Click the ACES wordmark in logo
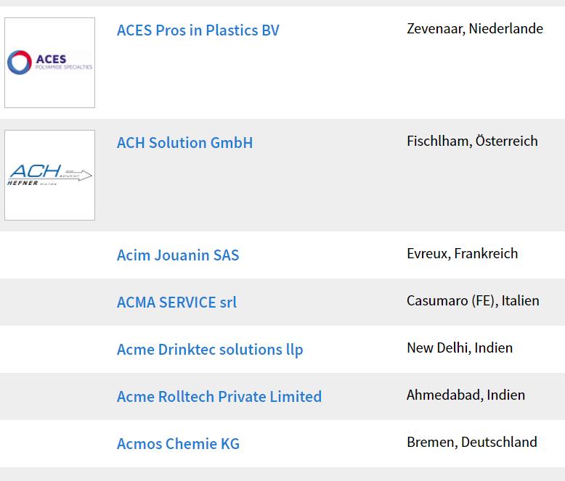 [51, 59]
